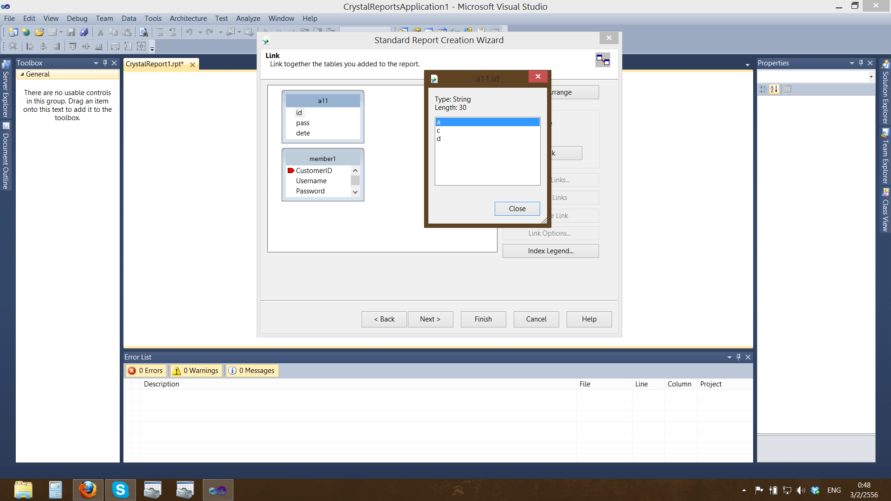
Task: Click the Align Lefts layout icon
Action: (30, 46)
